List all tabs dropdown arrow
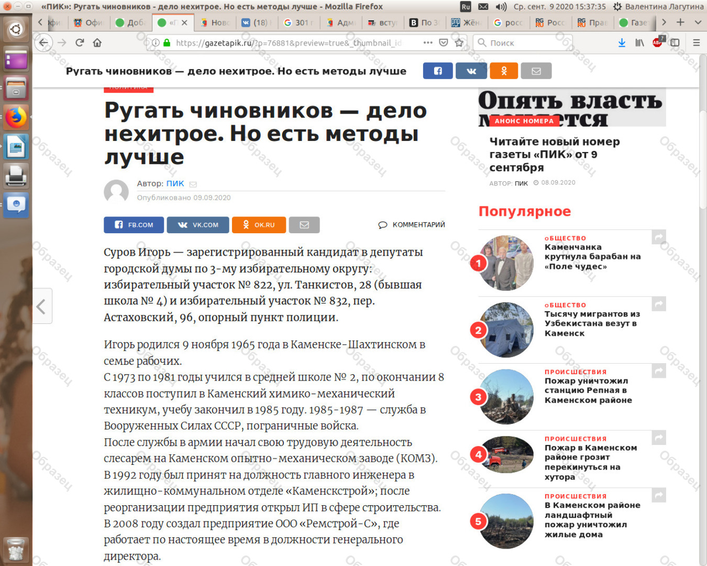This screenshot has height=566, width=707. (698, 23)
